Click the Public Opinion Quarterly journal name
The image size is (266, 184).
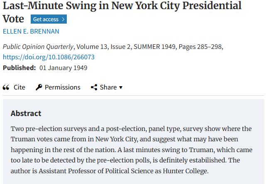coord(39,47)
